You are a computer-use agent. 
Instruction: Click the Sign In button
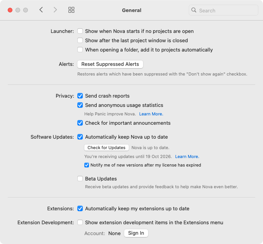(136, 233)
